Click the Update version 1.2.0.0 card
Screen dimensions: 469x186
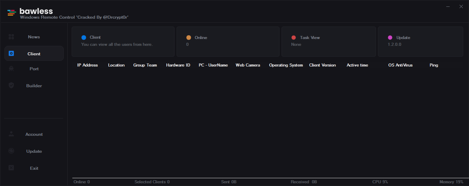point(420,41)
